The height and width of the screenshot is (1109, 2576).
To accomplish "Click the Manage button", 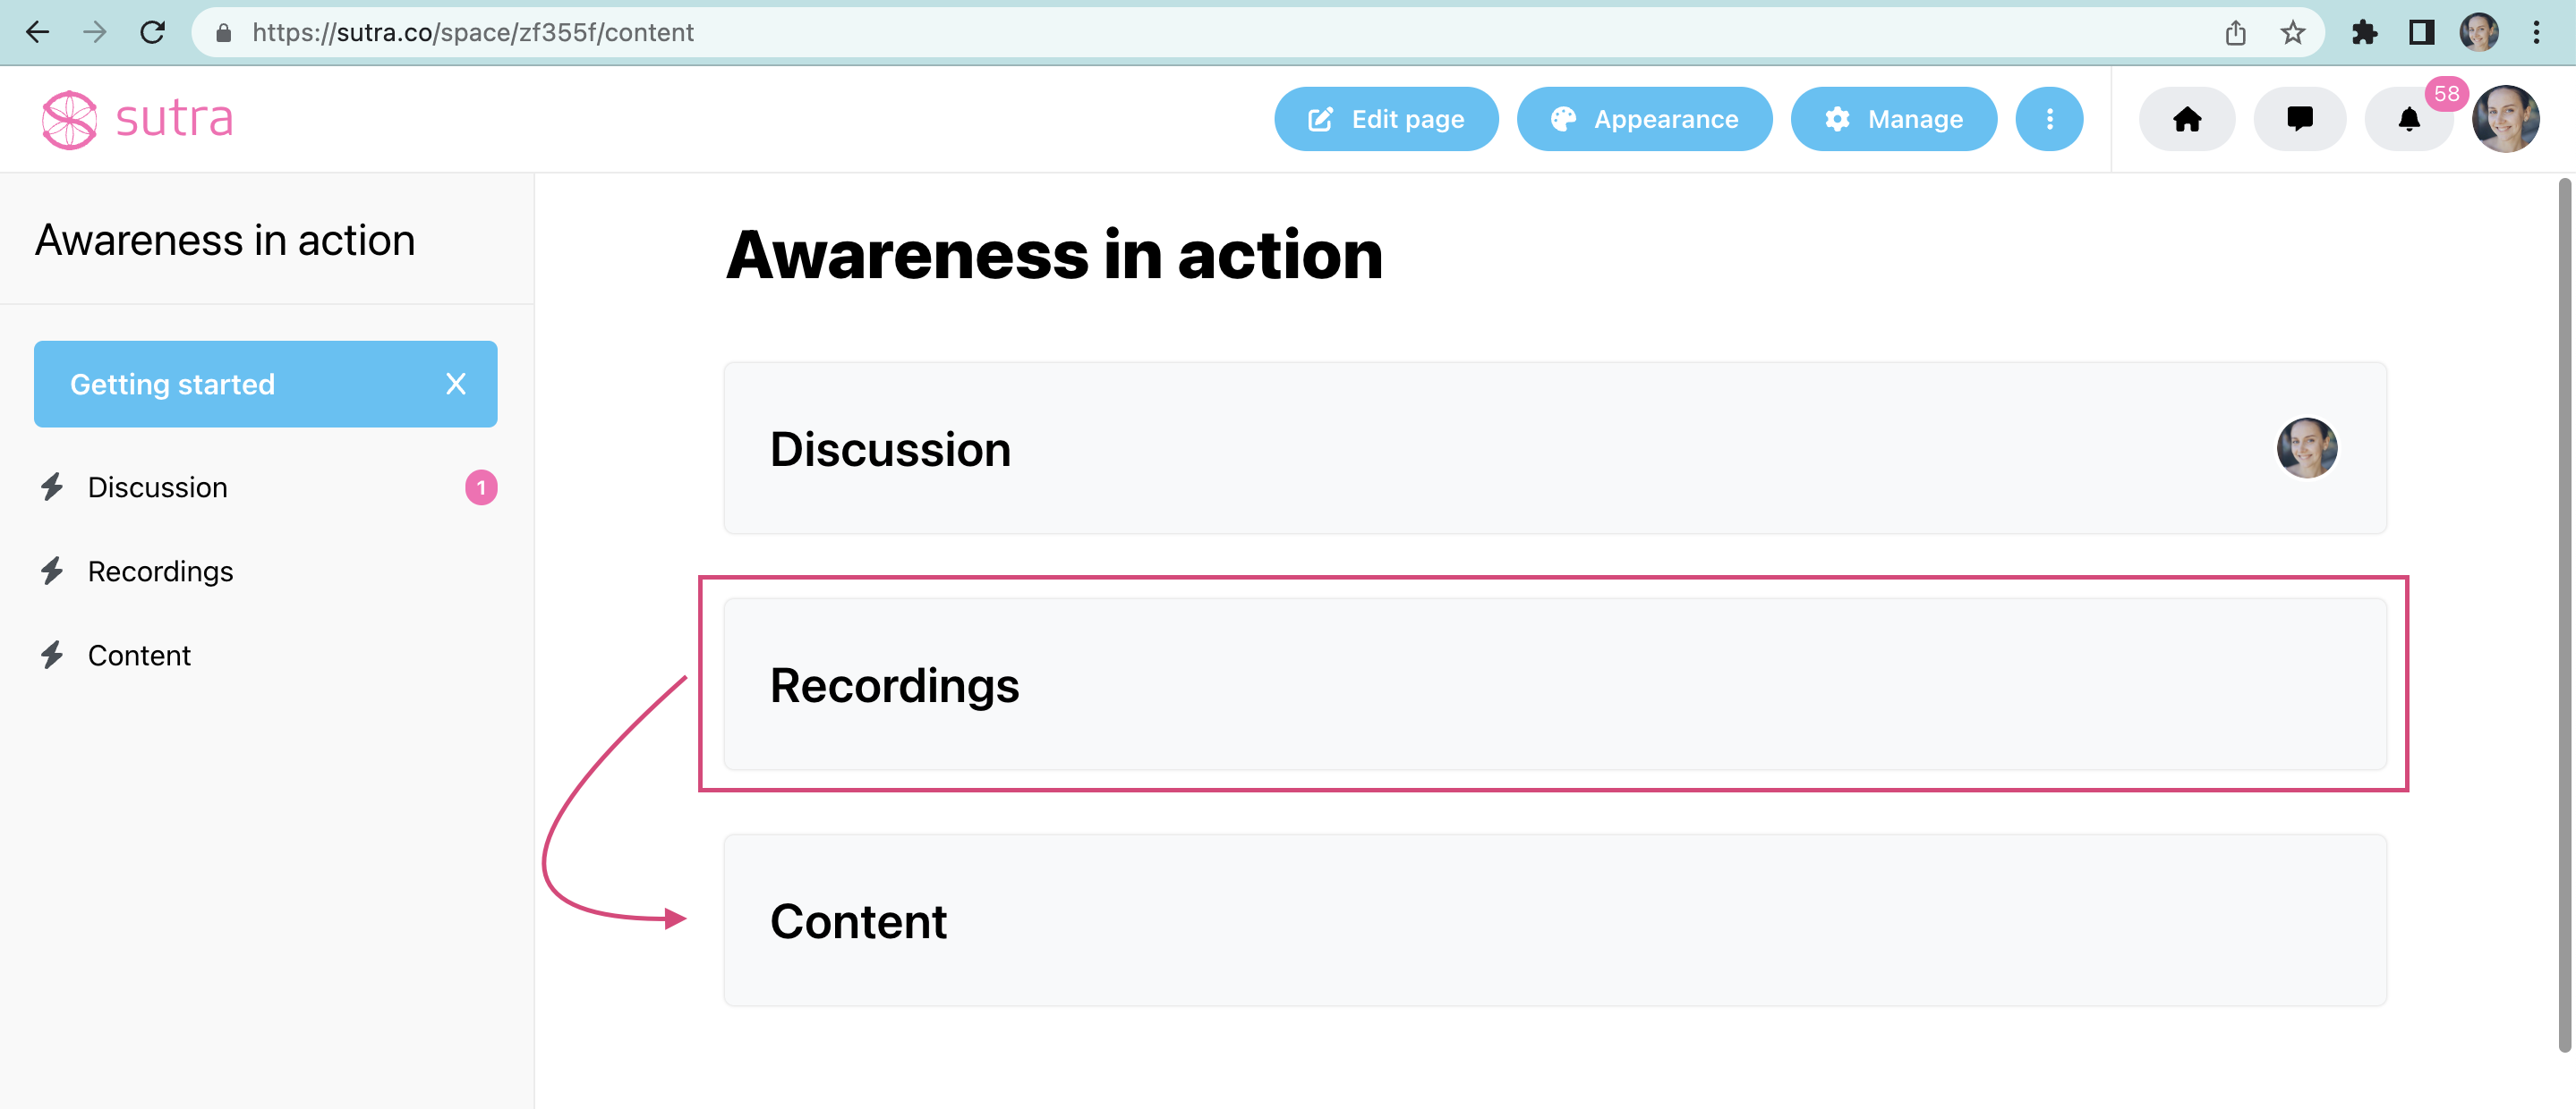I will tap(1893, 119).
